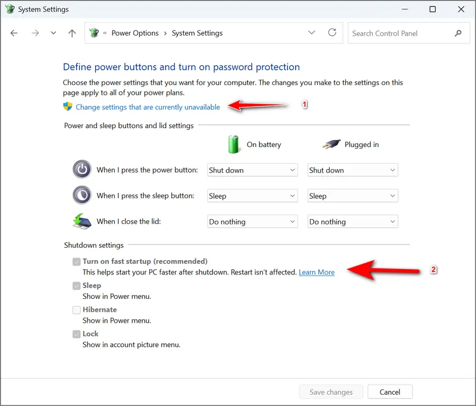
Task: Click the Up to parent folder arrow
Action: (72, 33)
